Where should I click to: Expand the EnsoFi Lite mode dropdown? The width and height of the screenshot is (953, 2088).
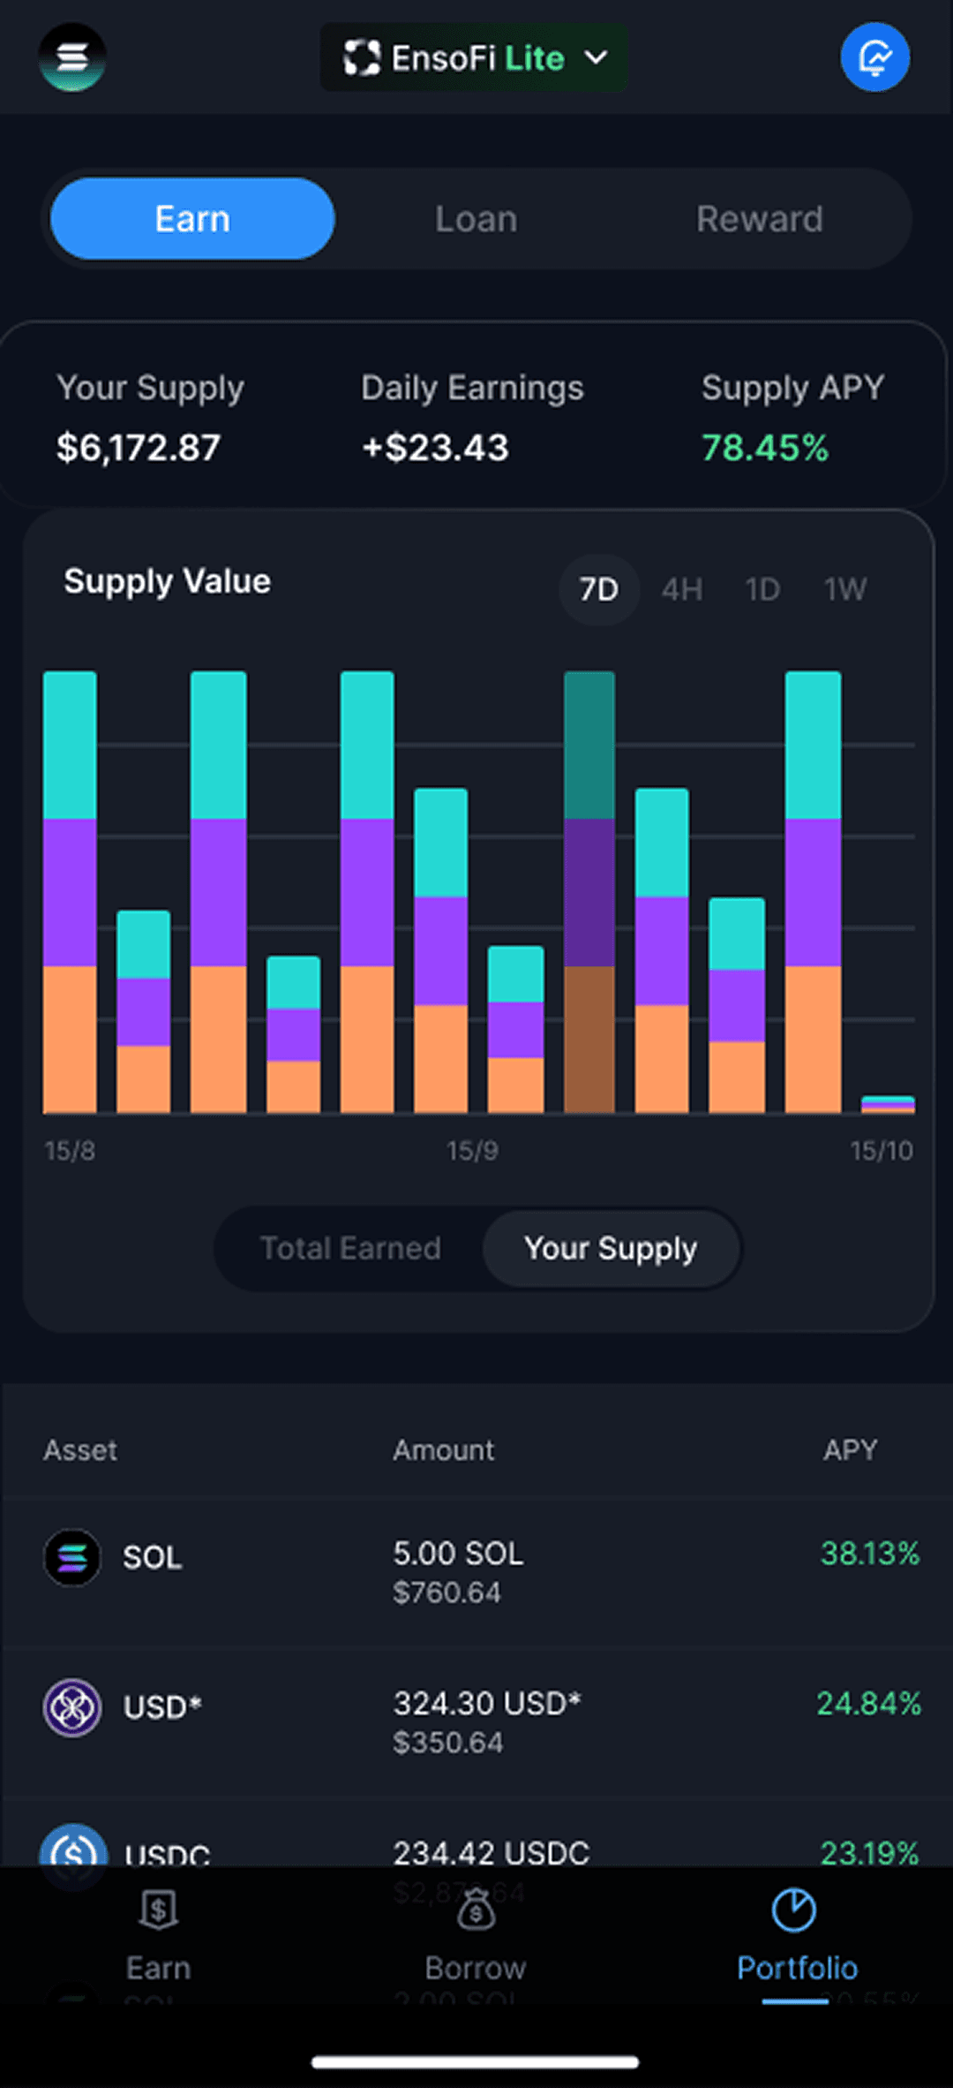pos(474,58)
